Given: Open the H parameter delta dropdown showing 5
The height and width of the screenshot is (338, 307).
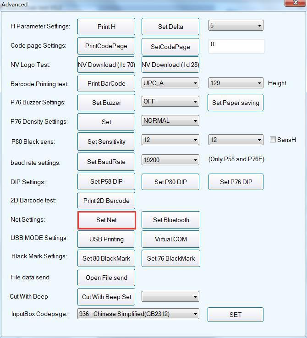Looking at the screenshot, I should [236, 26].
